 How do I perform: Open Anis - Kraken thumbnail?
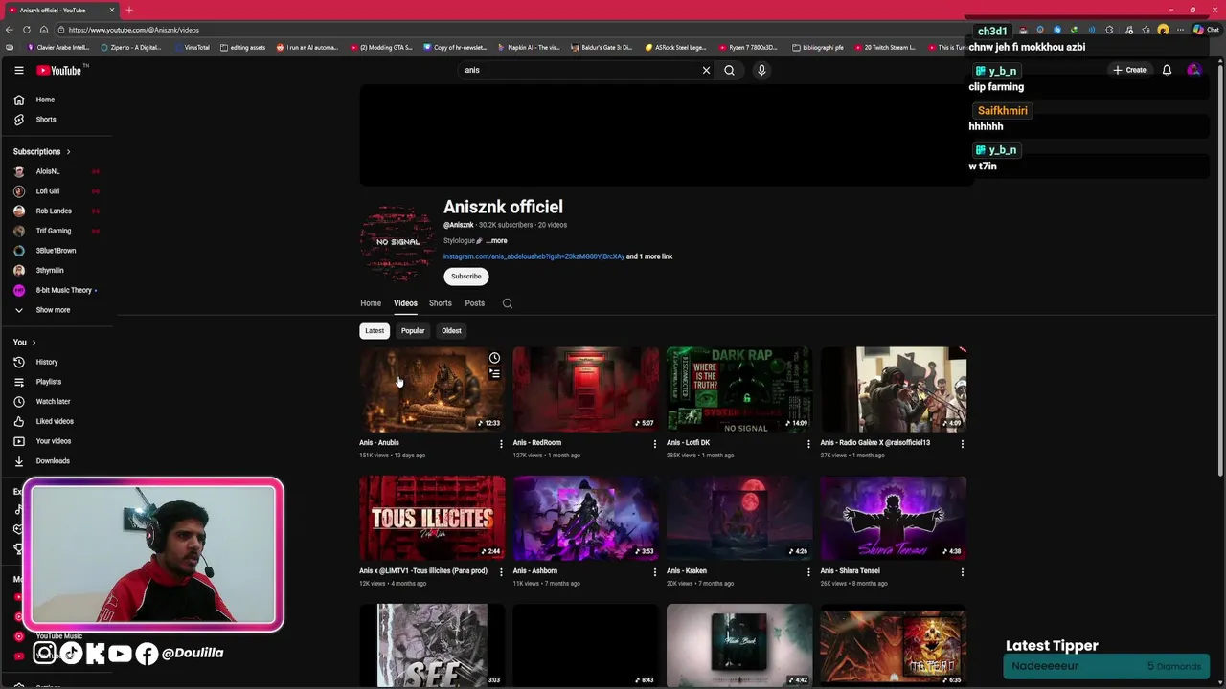(739, 518)
